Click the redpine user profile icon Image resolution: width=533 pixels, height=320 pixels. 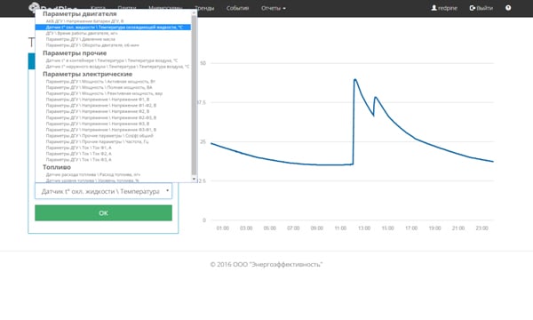(434, 8)
